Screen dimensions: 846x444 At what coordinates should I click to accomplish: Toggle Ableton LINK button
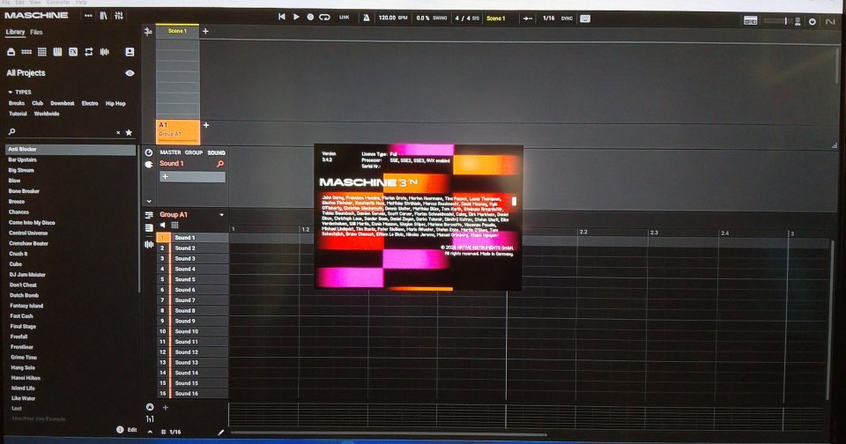(345, 18)
